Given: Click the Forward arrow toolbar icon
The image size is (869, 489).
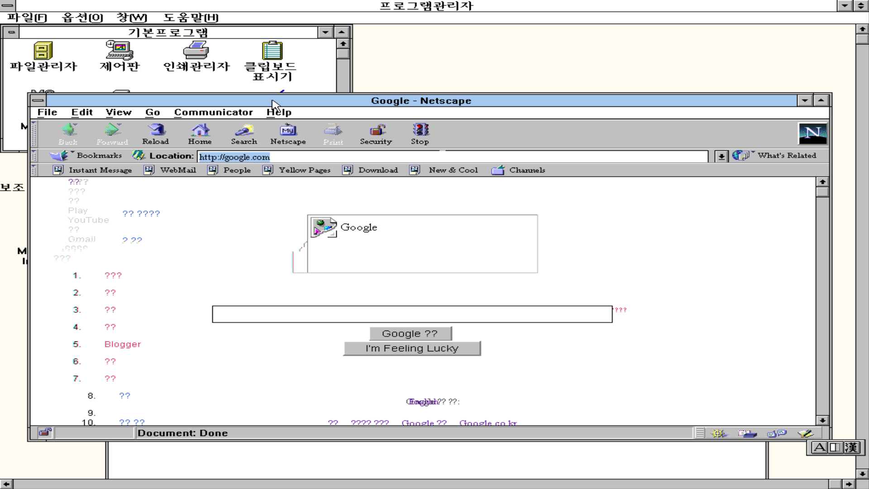Looking at the screenshot, I should [112, 134].
